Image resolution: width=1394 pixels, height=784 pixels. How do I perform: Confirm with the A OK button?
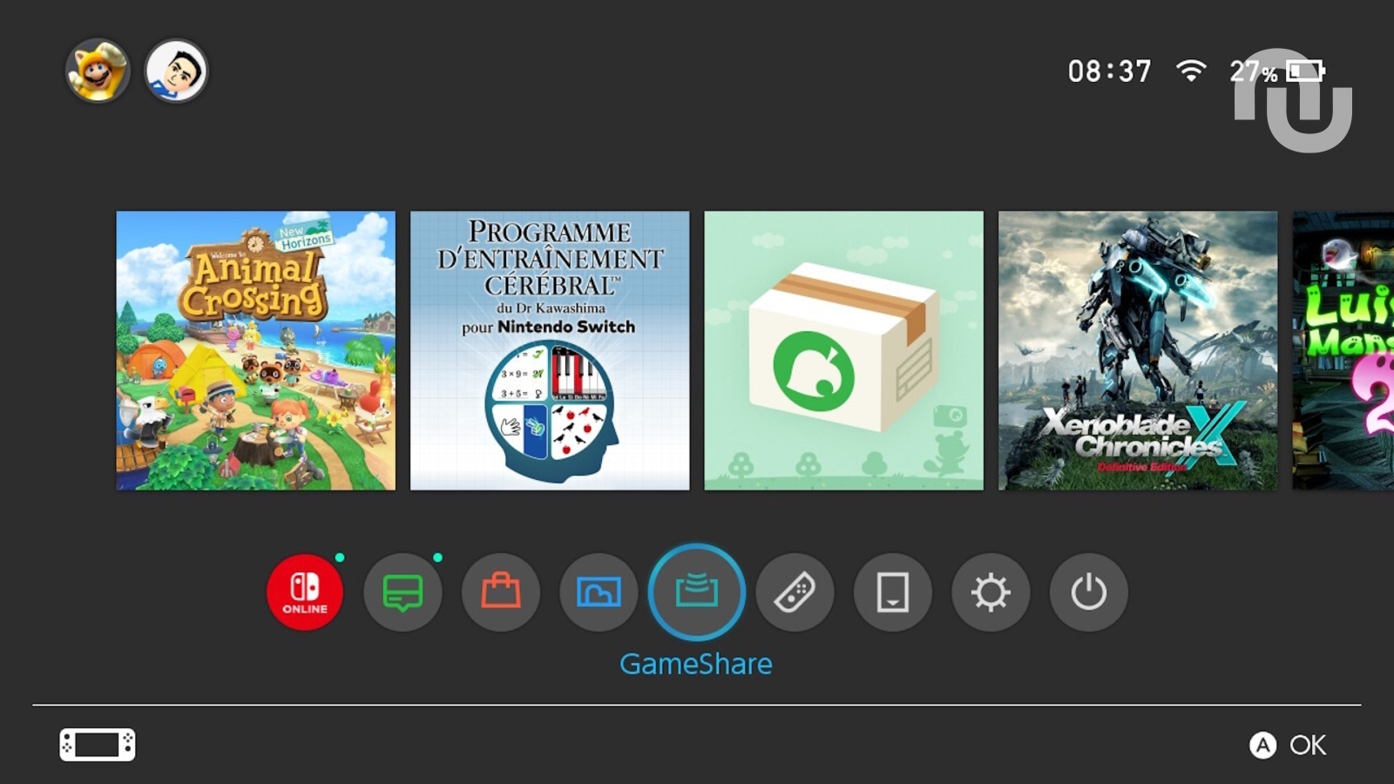point(1288,745)
